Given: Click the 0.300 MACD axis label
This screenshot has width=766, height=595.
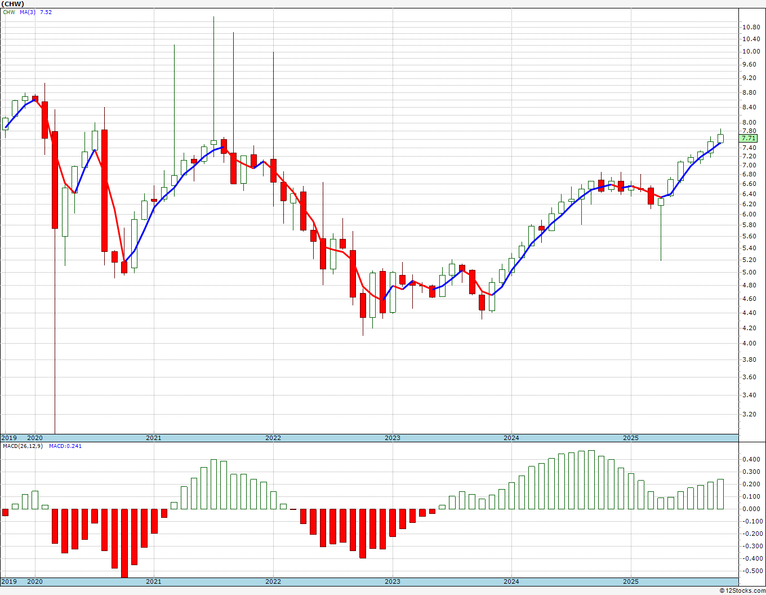Looking at the screenshot, I should [751, 472].
